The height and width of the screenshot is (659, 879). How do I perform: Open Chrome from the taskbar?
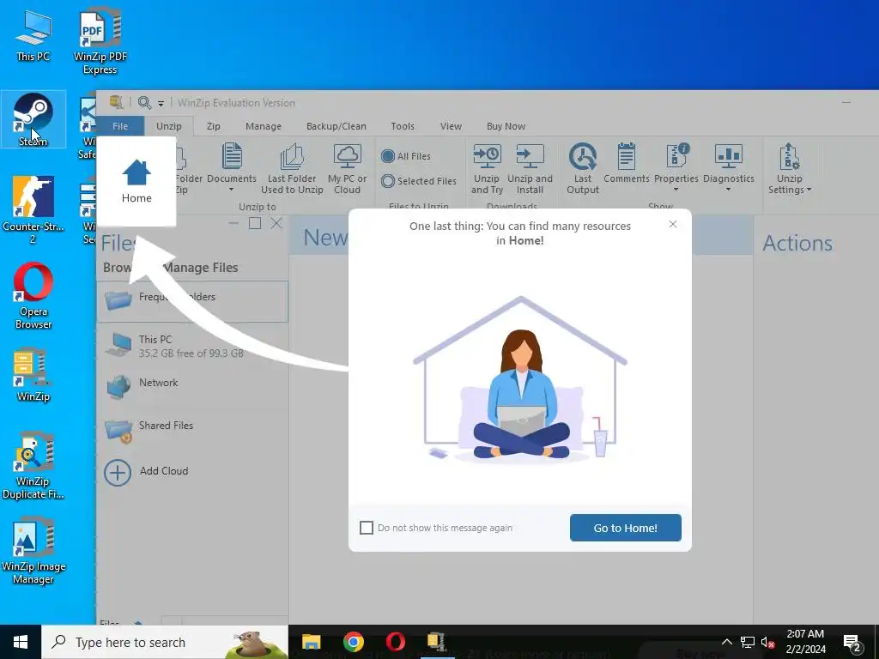[353, 642]
